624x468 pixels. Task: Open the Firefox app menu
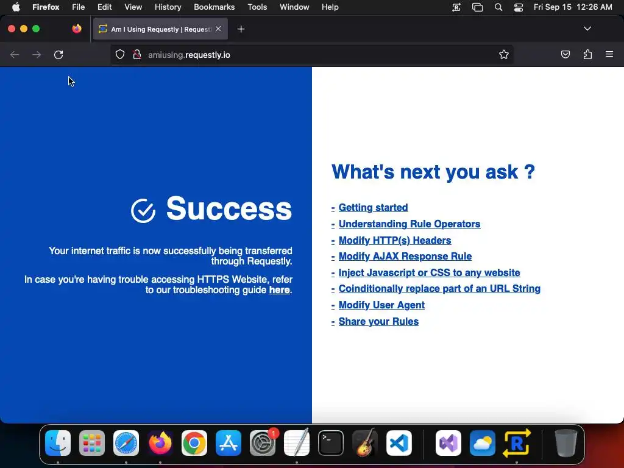coord(46,7)
